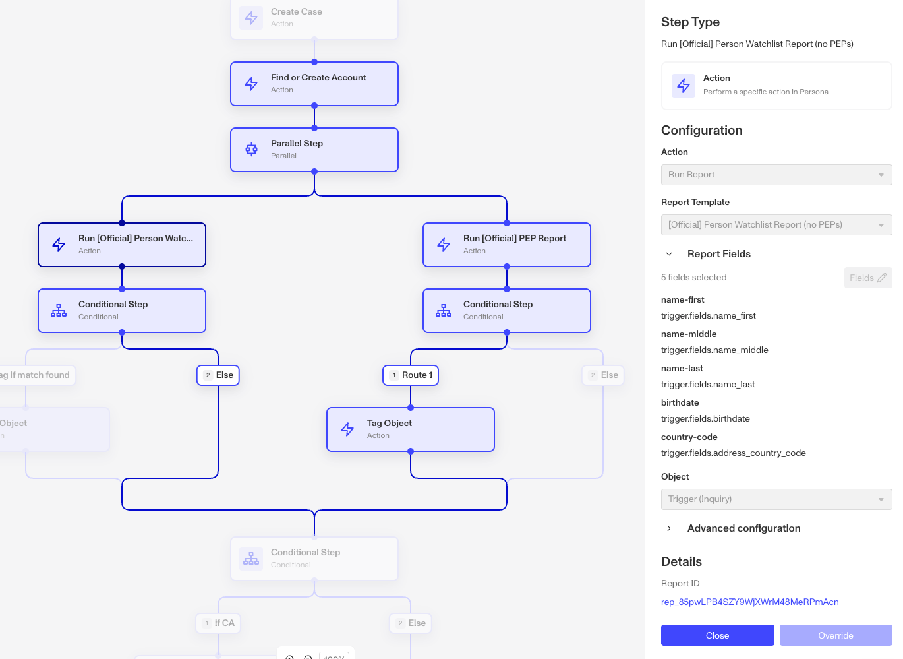Screen dimensions: 903x659
Task: Open the Report Template dropdown
Action: click(776, 225)
